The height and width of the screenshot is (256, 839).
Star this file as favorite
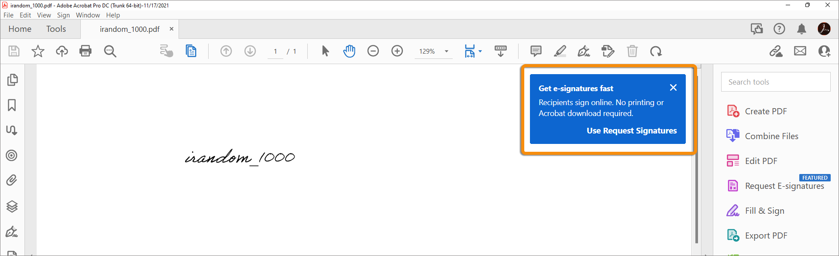click(x=38, y=51)
